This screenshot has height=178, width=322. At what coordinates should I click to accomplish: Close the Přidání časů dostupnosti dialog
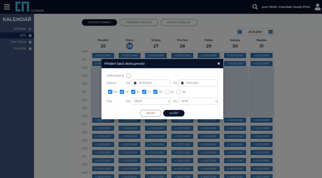click(x=218, y=63)
